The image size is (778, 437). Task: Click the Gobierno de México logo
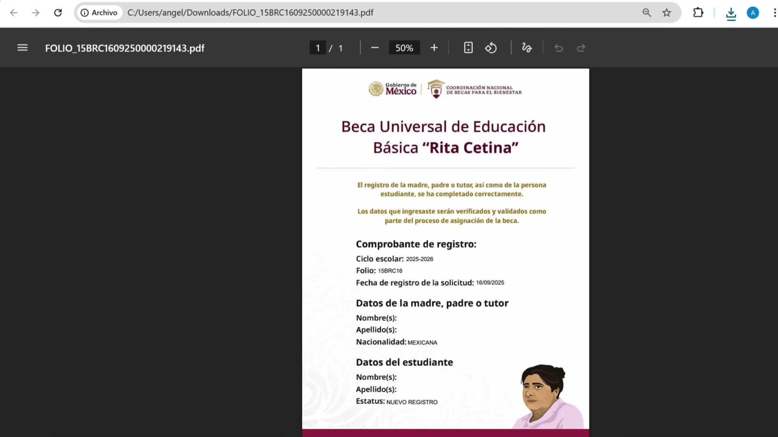[392, 89]
